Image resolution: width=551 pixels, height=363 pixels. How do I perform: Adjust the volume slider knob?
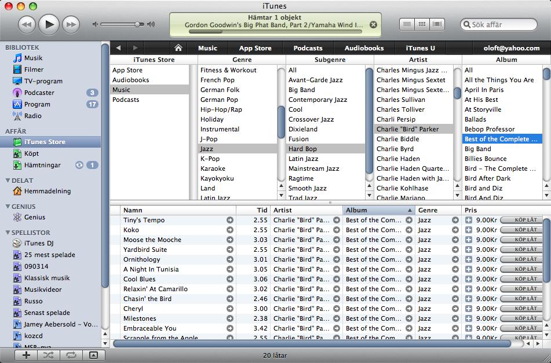click(138, 24)
